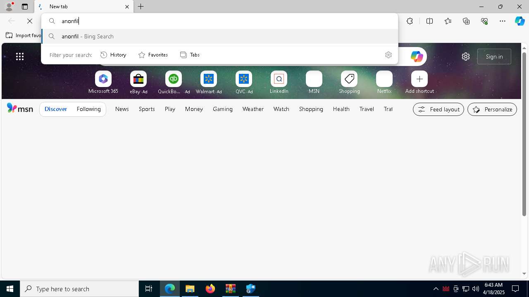Screen dimensions: 529x297
Task: Open Browser essentials heart icon
Action: click(484, 21)
